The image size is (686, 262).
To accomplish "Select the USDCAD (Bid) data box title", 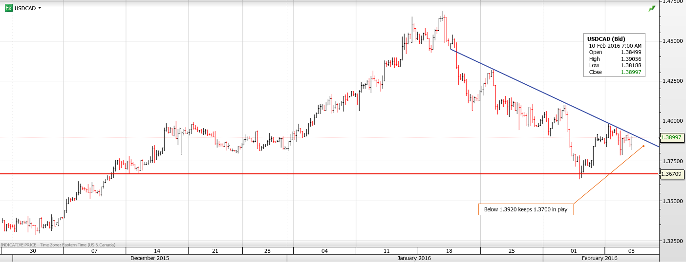I will point(606,39).
